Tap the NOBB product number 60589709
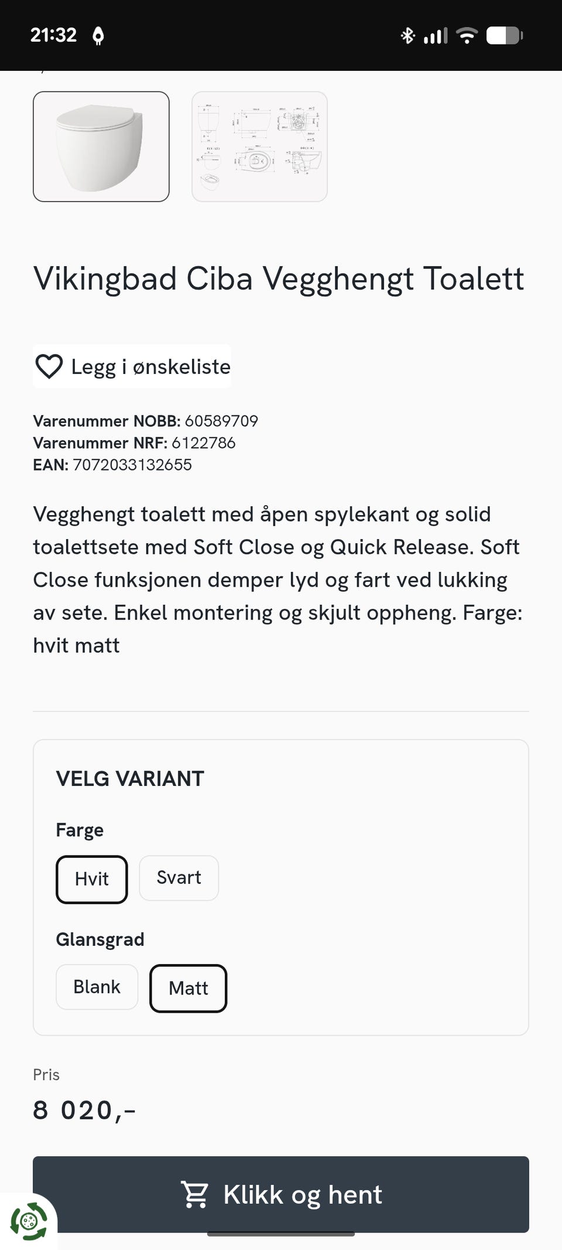The image size is (562, 1250). pos(221,421)
